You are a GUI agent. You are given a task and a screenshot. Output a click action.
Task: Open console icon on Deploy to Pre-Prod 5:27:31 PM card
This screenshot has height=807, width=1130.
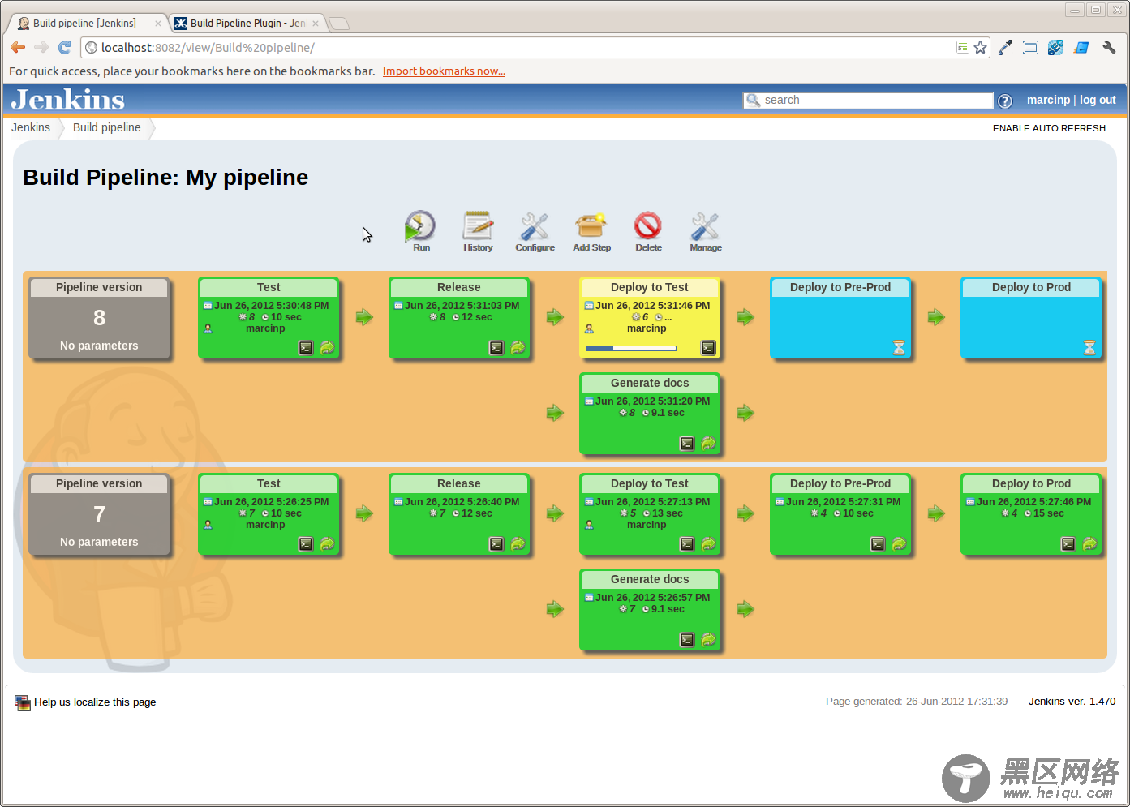878,544
